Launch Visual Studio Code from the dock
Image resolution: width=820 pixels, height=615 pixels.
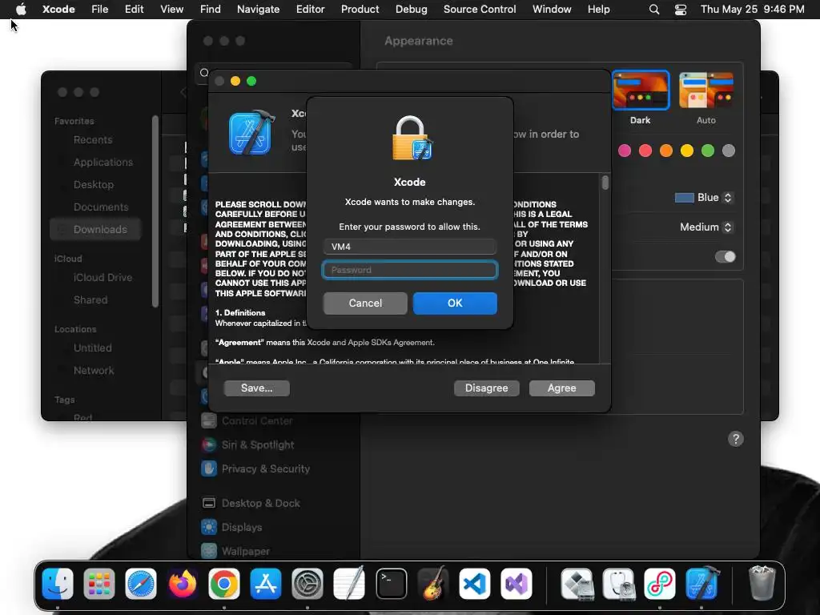[x=475, y=584]
